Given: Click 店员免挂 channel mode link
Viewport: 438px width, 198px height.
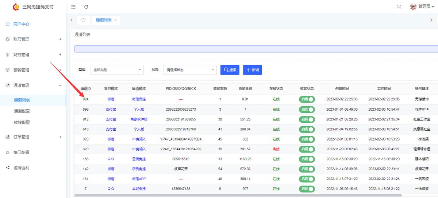Looking at the screenshot, I should [x=139, y=169].
